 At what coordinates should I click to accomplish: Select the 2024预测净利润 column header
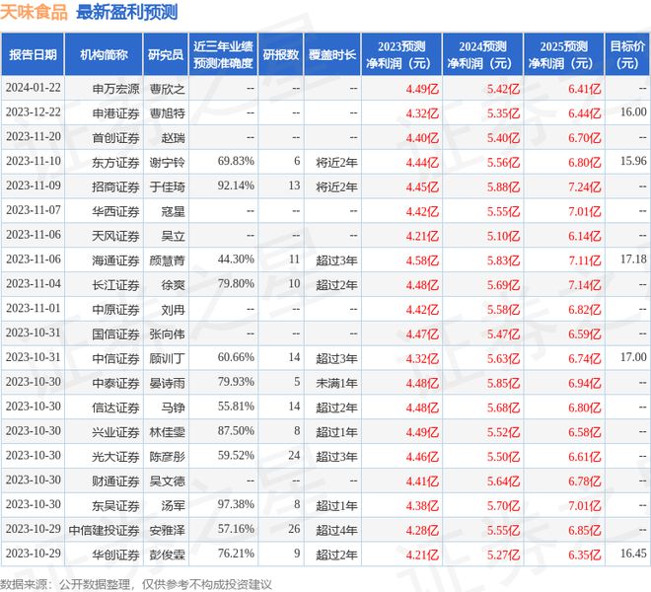click(x=482, y=54)
